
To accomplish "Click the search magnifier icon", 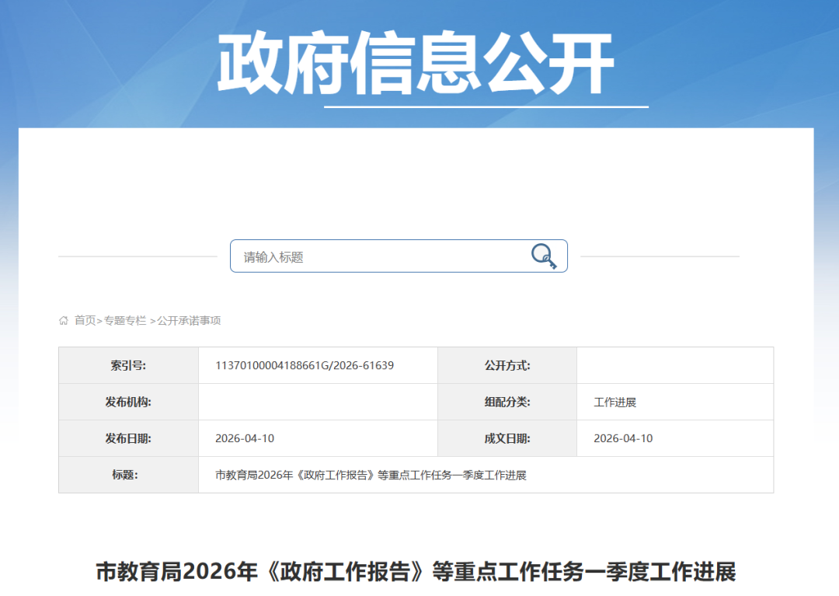I will 544,256.
